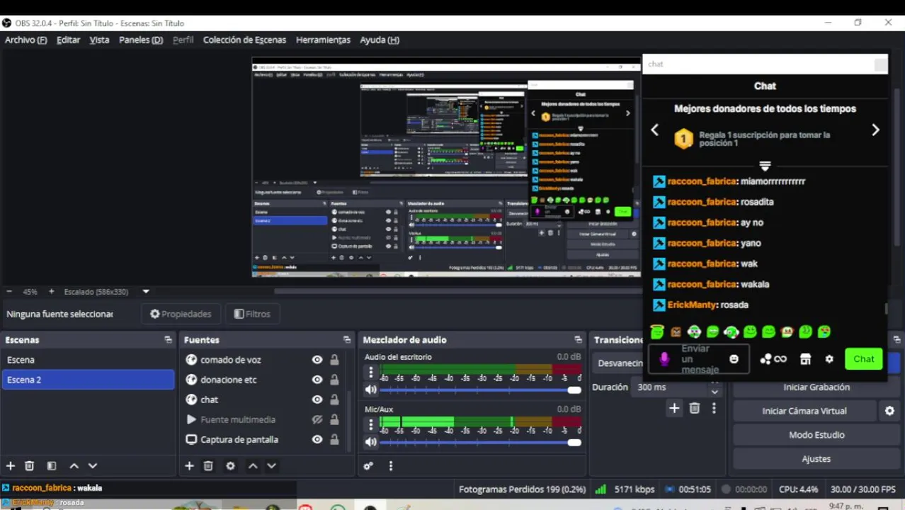Move source down in Fuentes panel
The image size is (905, 510).
click(271, 465)
